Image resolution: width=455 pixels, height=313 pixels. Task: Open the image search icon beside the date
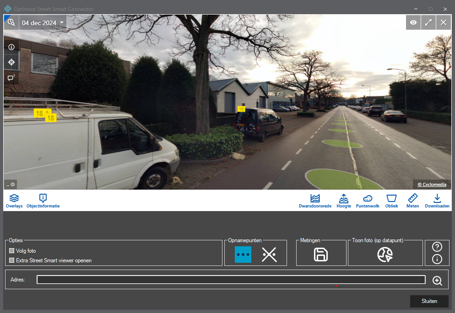(x=11, y=22)
